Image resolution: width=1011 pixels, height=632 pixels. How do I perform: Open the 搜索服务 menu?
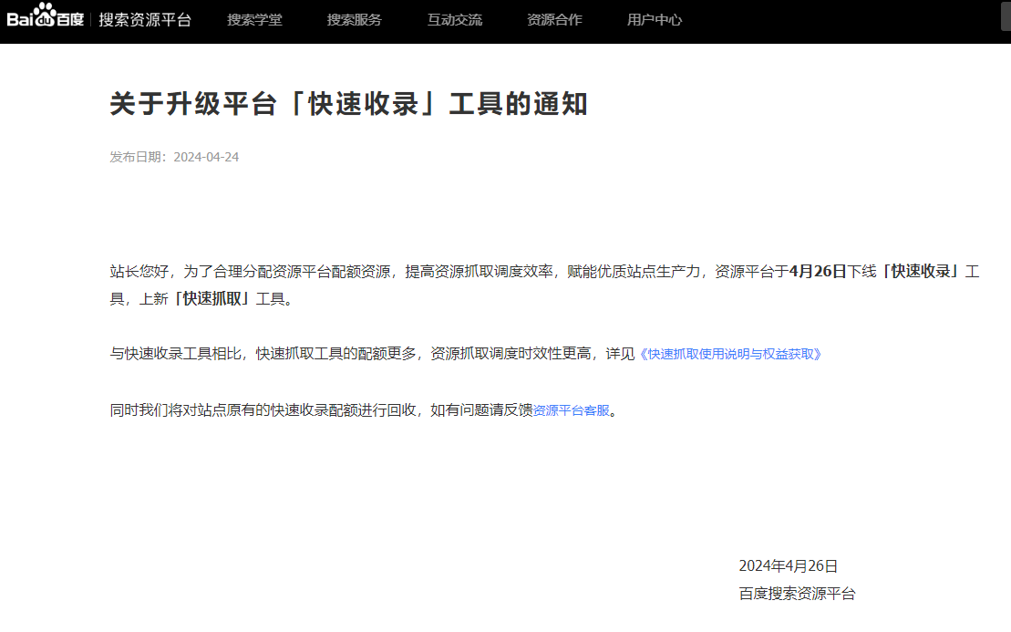354,20
